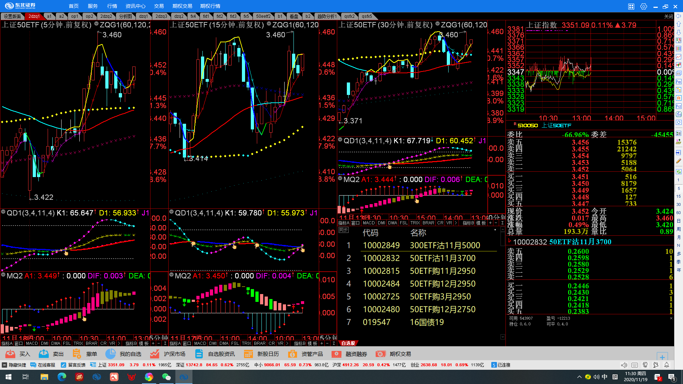Toggle 隐藏快捷 to hide the shortcut bar
The image size is (683, 384).
click(x=5, y=365)
